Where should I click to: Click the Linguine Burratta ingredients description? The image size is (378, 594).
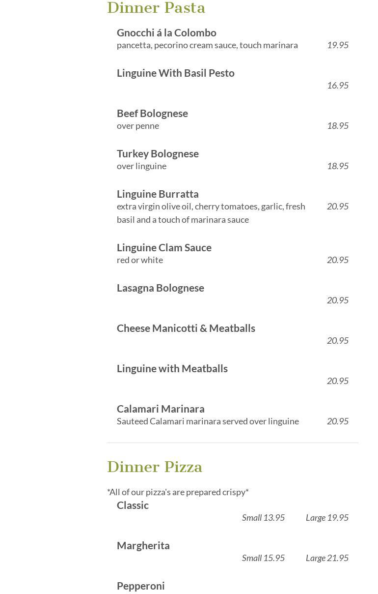pyautogui.click(x=211, y=213)
